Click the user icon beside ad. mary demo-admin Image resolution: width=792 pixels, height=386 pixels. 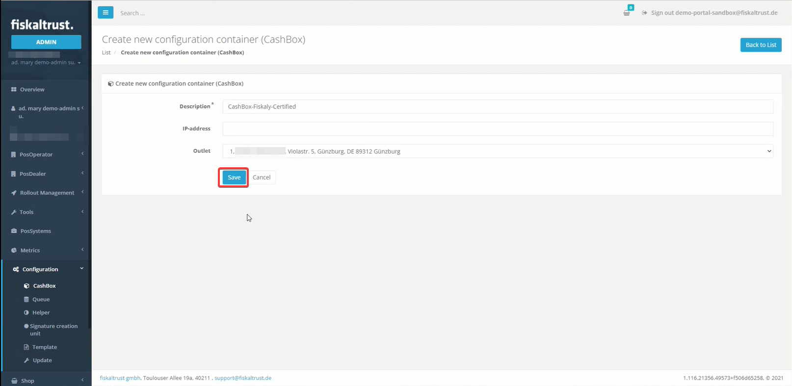[13, 108]
